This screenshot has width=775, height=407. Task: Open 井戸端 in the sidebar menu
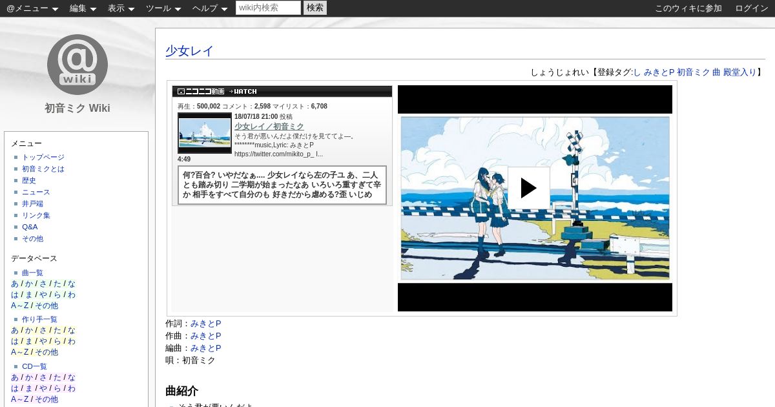32,203
